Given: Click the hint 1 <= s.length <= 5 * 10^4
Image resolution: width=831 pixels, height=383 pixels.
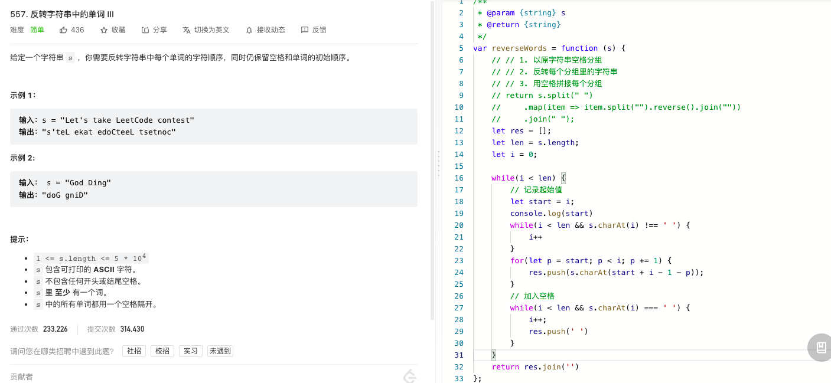Looking at the screenshot, I should click(x=91, y=258).
